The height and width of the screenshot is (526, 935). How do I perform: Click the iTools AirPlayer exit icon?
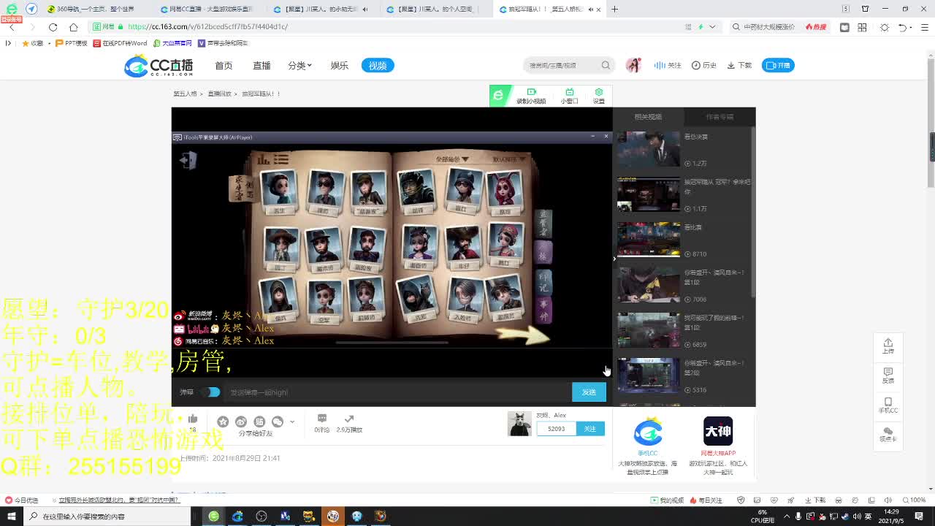(x=188, y=160)
